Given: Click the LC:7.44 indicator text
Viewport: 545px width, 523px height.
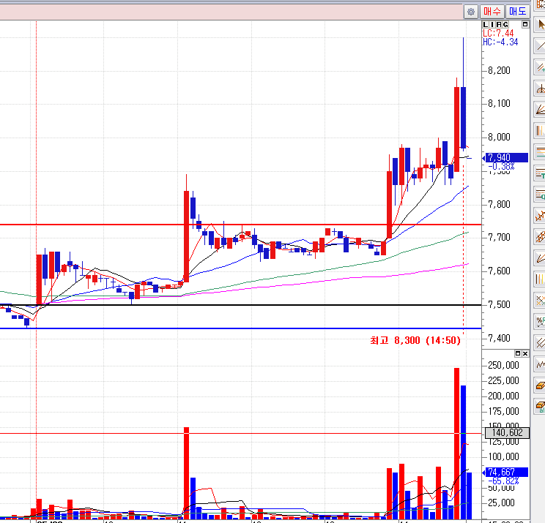Looking at the screenshot, I should [x=498, y=34].
